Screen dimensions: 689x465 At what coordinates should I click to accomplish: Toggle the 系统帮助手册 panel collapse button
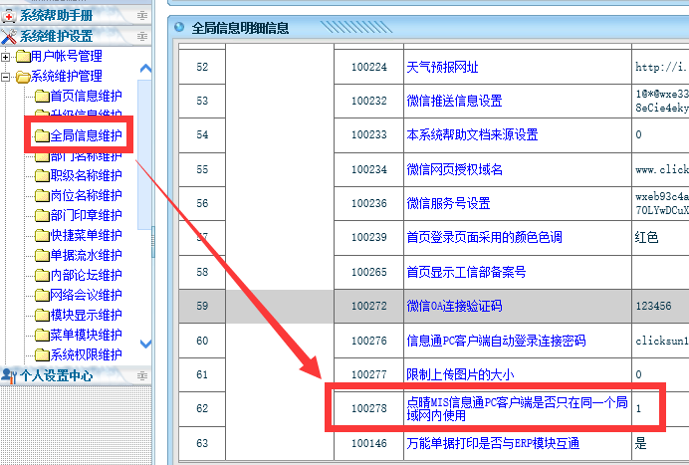click(x=142, y=15)
